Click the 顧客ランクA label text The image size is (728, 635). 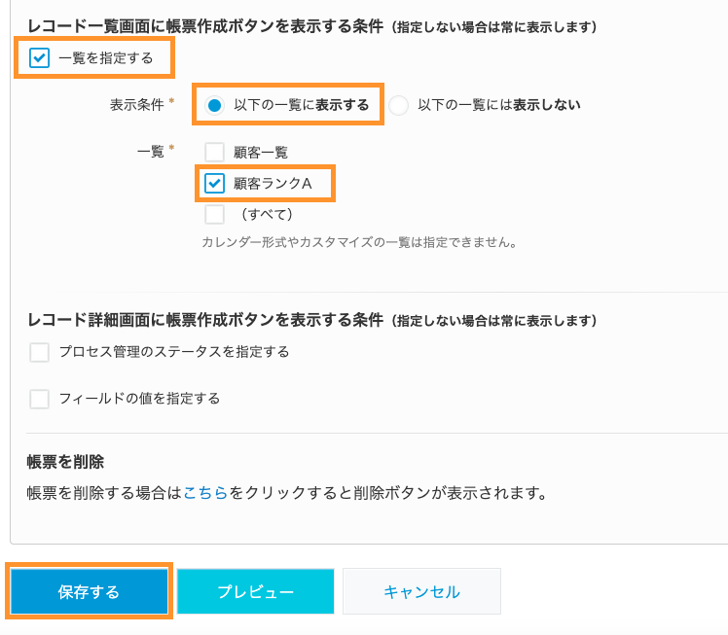[x=273, y=184]
